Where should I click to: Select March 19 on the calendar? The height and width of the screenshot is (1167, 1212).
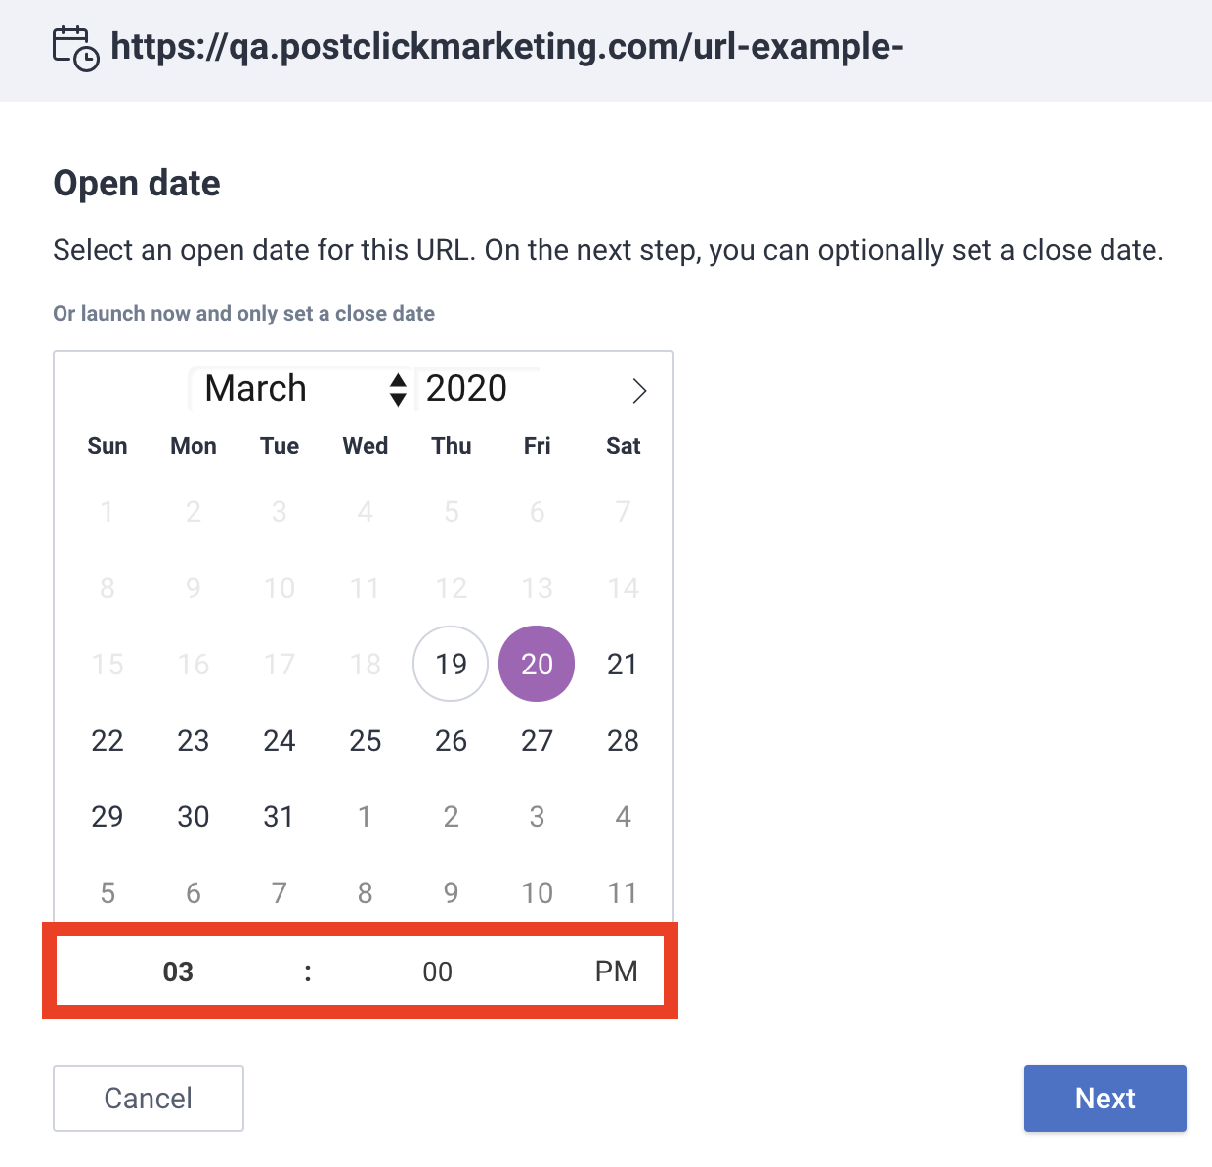pyautogui.click(x=451, y=664)
